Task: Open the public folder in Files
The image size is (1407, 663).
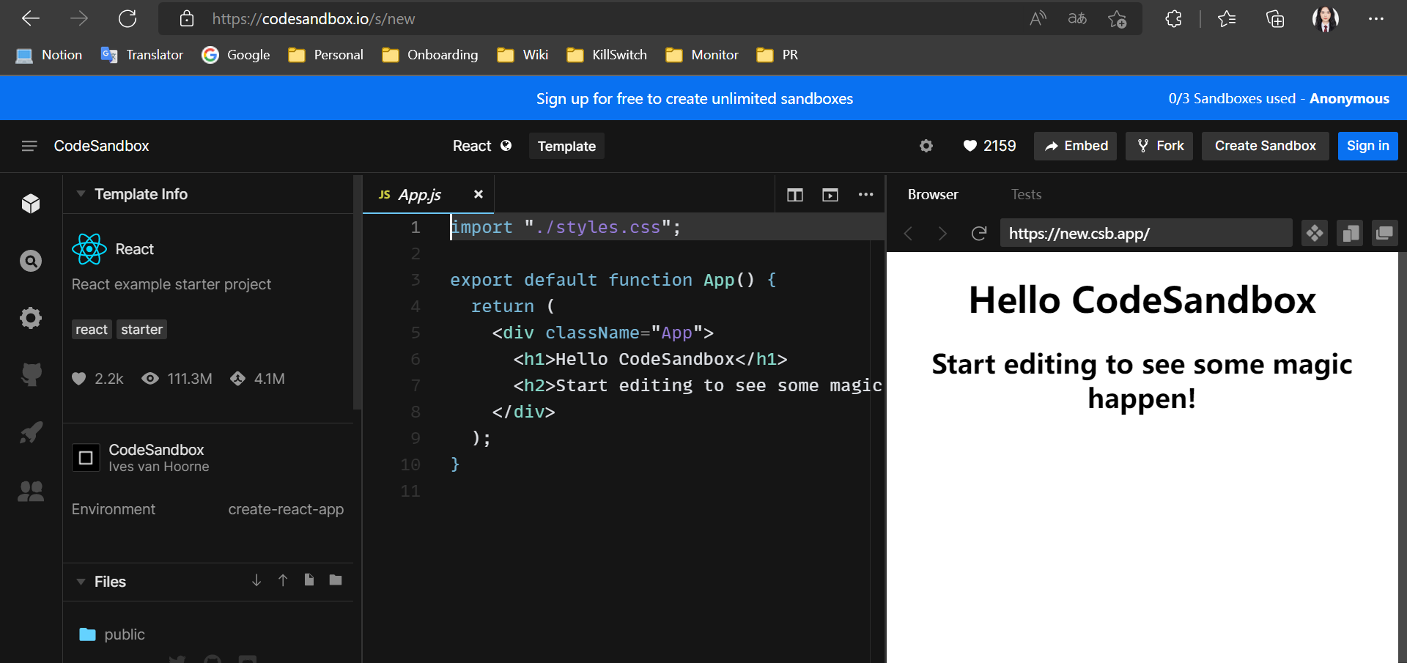Action: coord(124,634)
